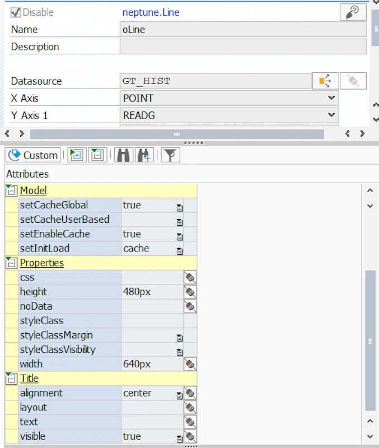379x448 pixels.
Task: Click the far-right horizontal scroll arrow
Action: click(362, 133)
